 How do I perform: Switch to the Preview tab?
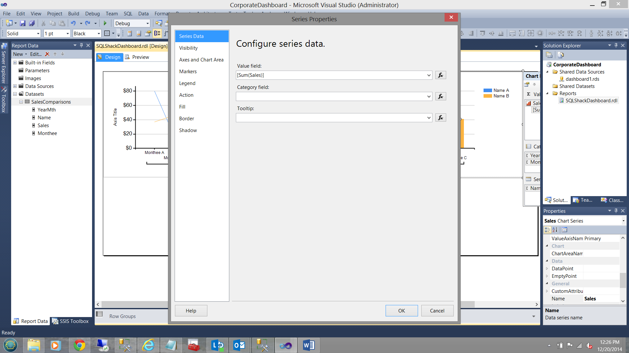[x=140, y=57]
